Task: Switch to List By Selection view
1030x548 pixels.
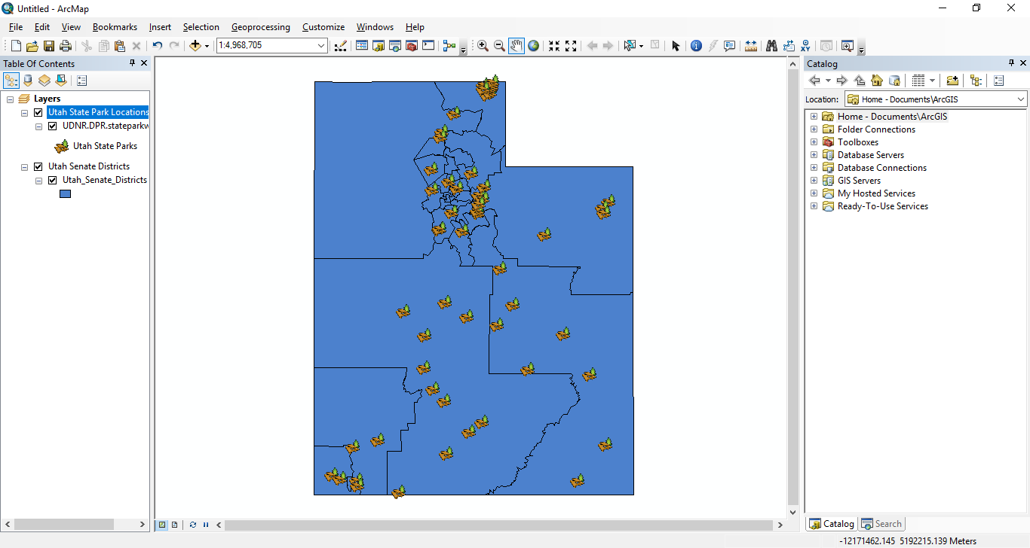Action: tap(61, 80)
